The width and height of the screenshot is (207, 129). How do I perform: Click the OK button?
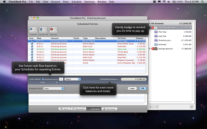tap(143, 88)
